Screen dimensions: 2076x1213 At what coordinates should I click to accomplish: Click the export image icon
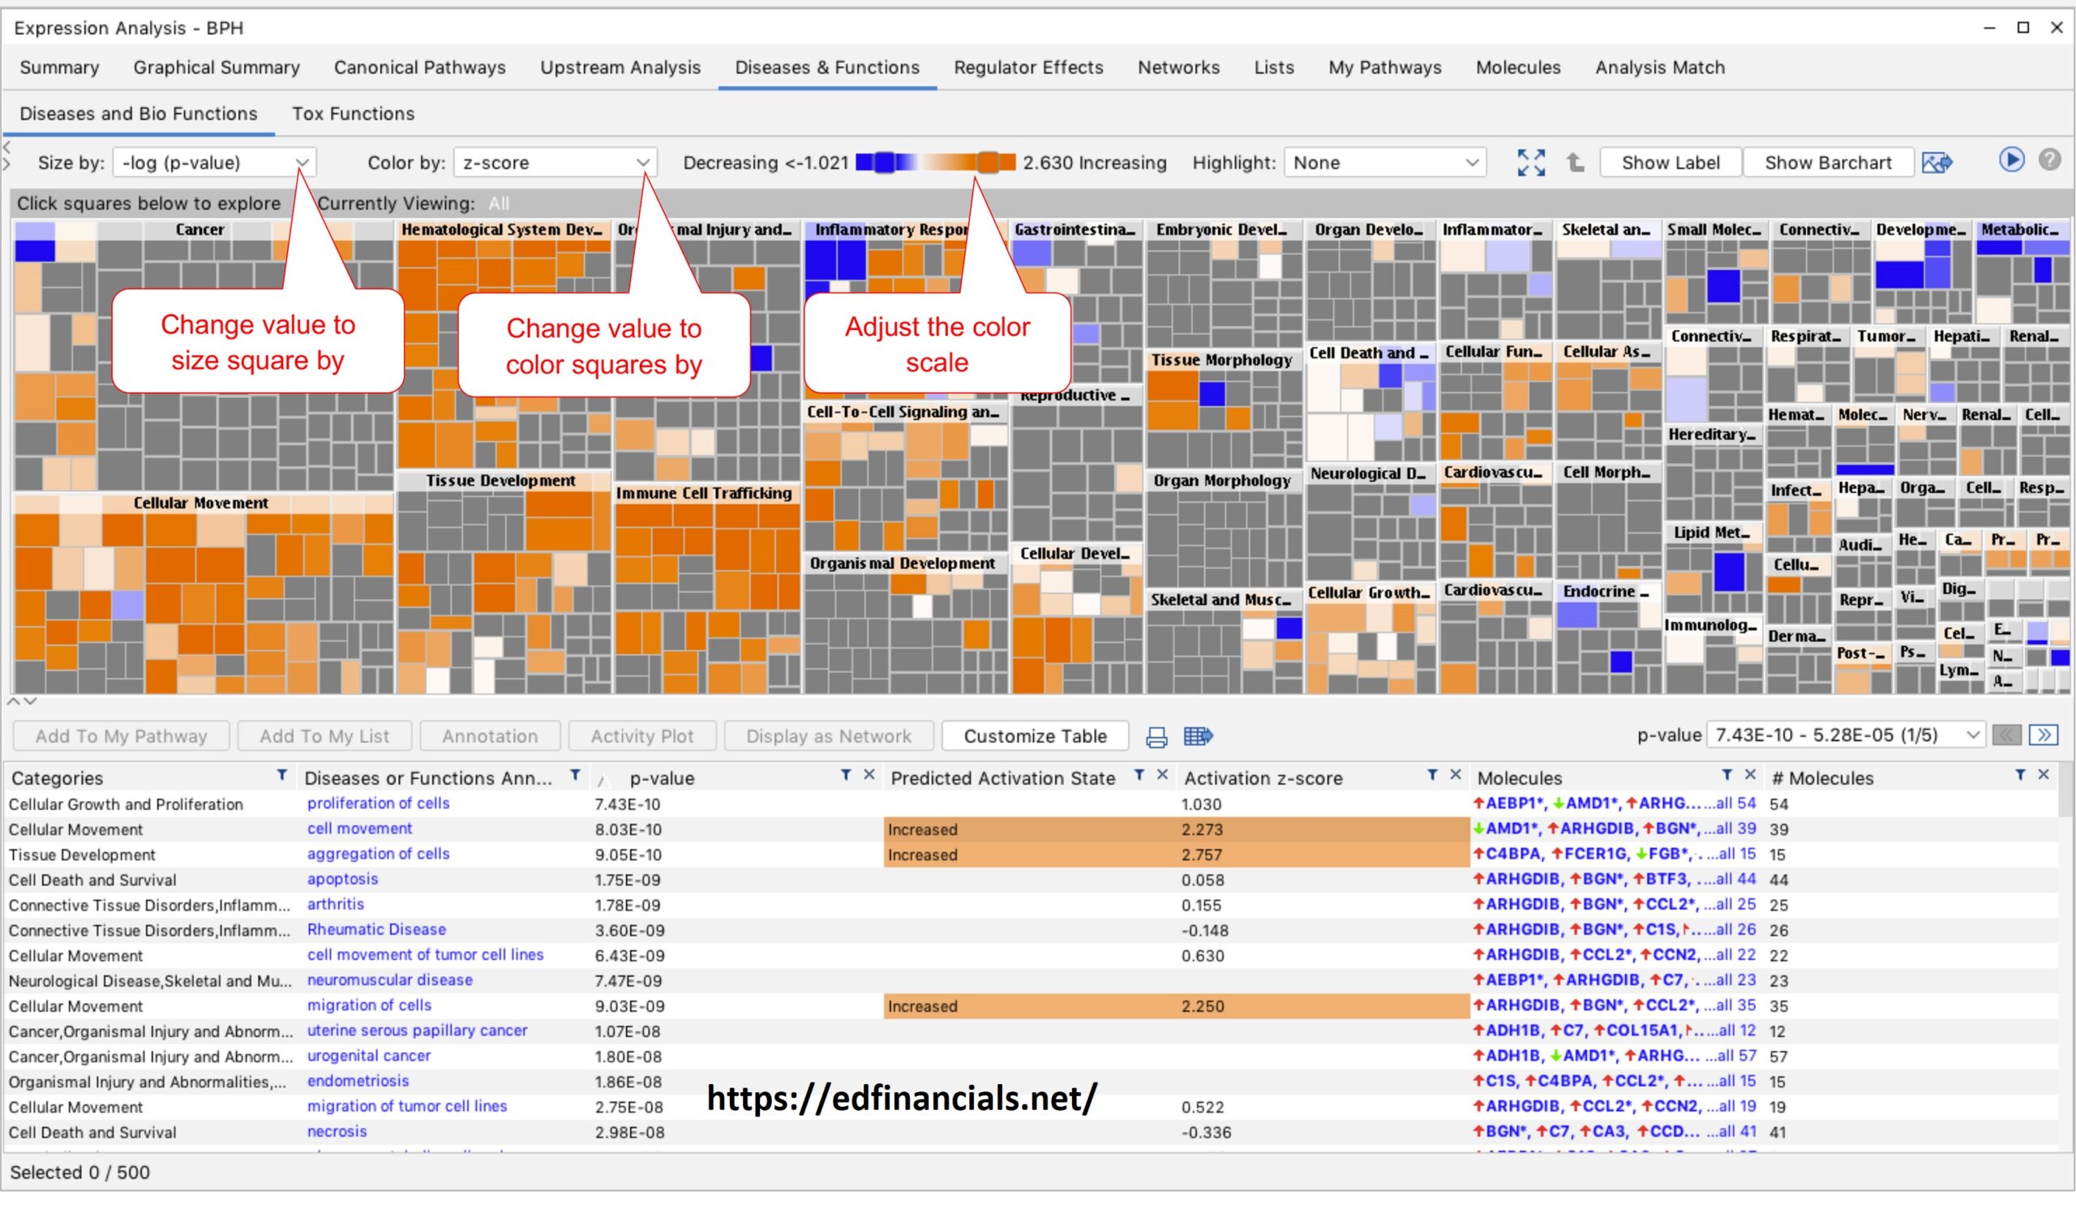(1937, 162)
